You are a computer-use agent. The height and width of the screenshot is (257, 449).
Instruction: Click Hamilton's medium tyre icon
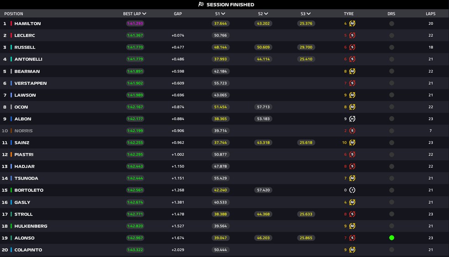(x=352, y=23)
